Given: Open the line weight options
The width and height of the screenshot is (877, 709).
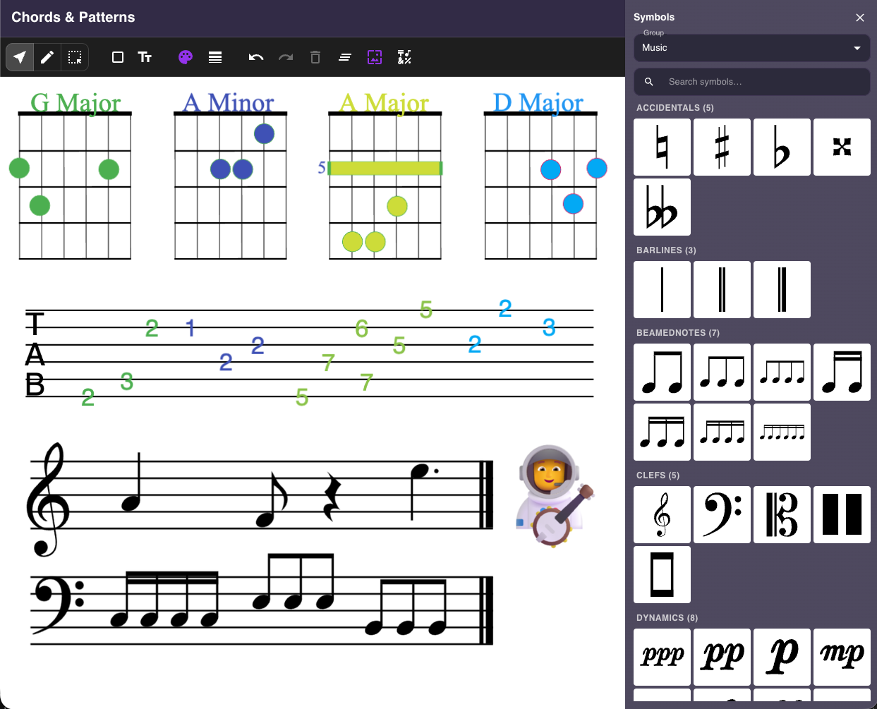Looking at the screenshot, I should [x=215, y=57].
